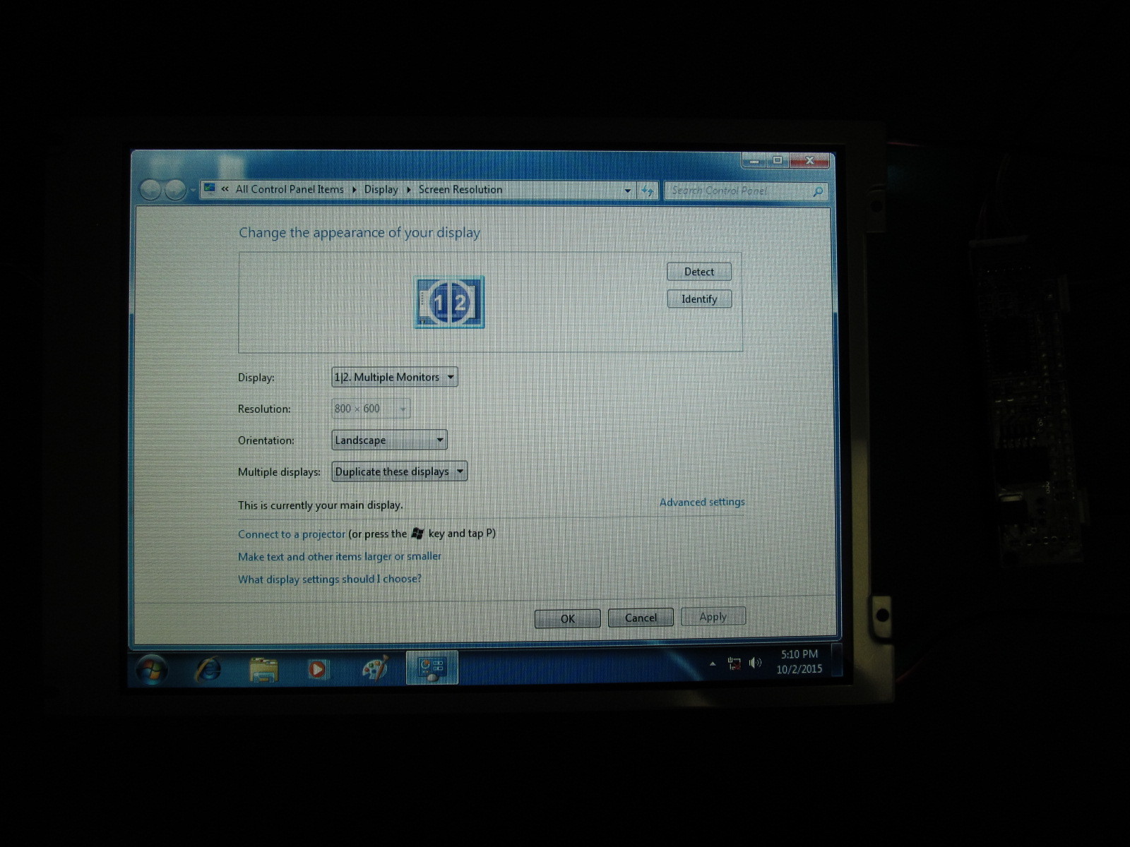The image size is (1130, 847).
Task: Select monitor 1 in the display diagram
Action: (436, 304)
